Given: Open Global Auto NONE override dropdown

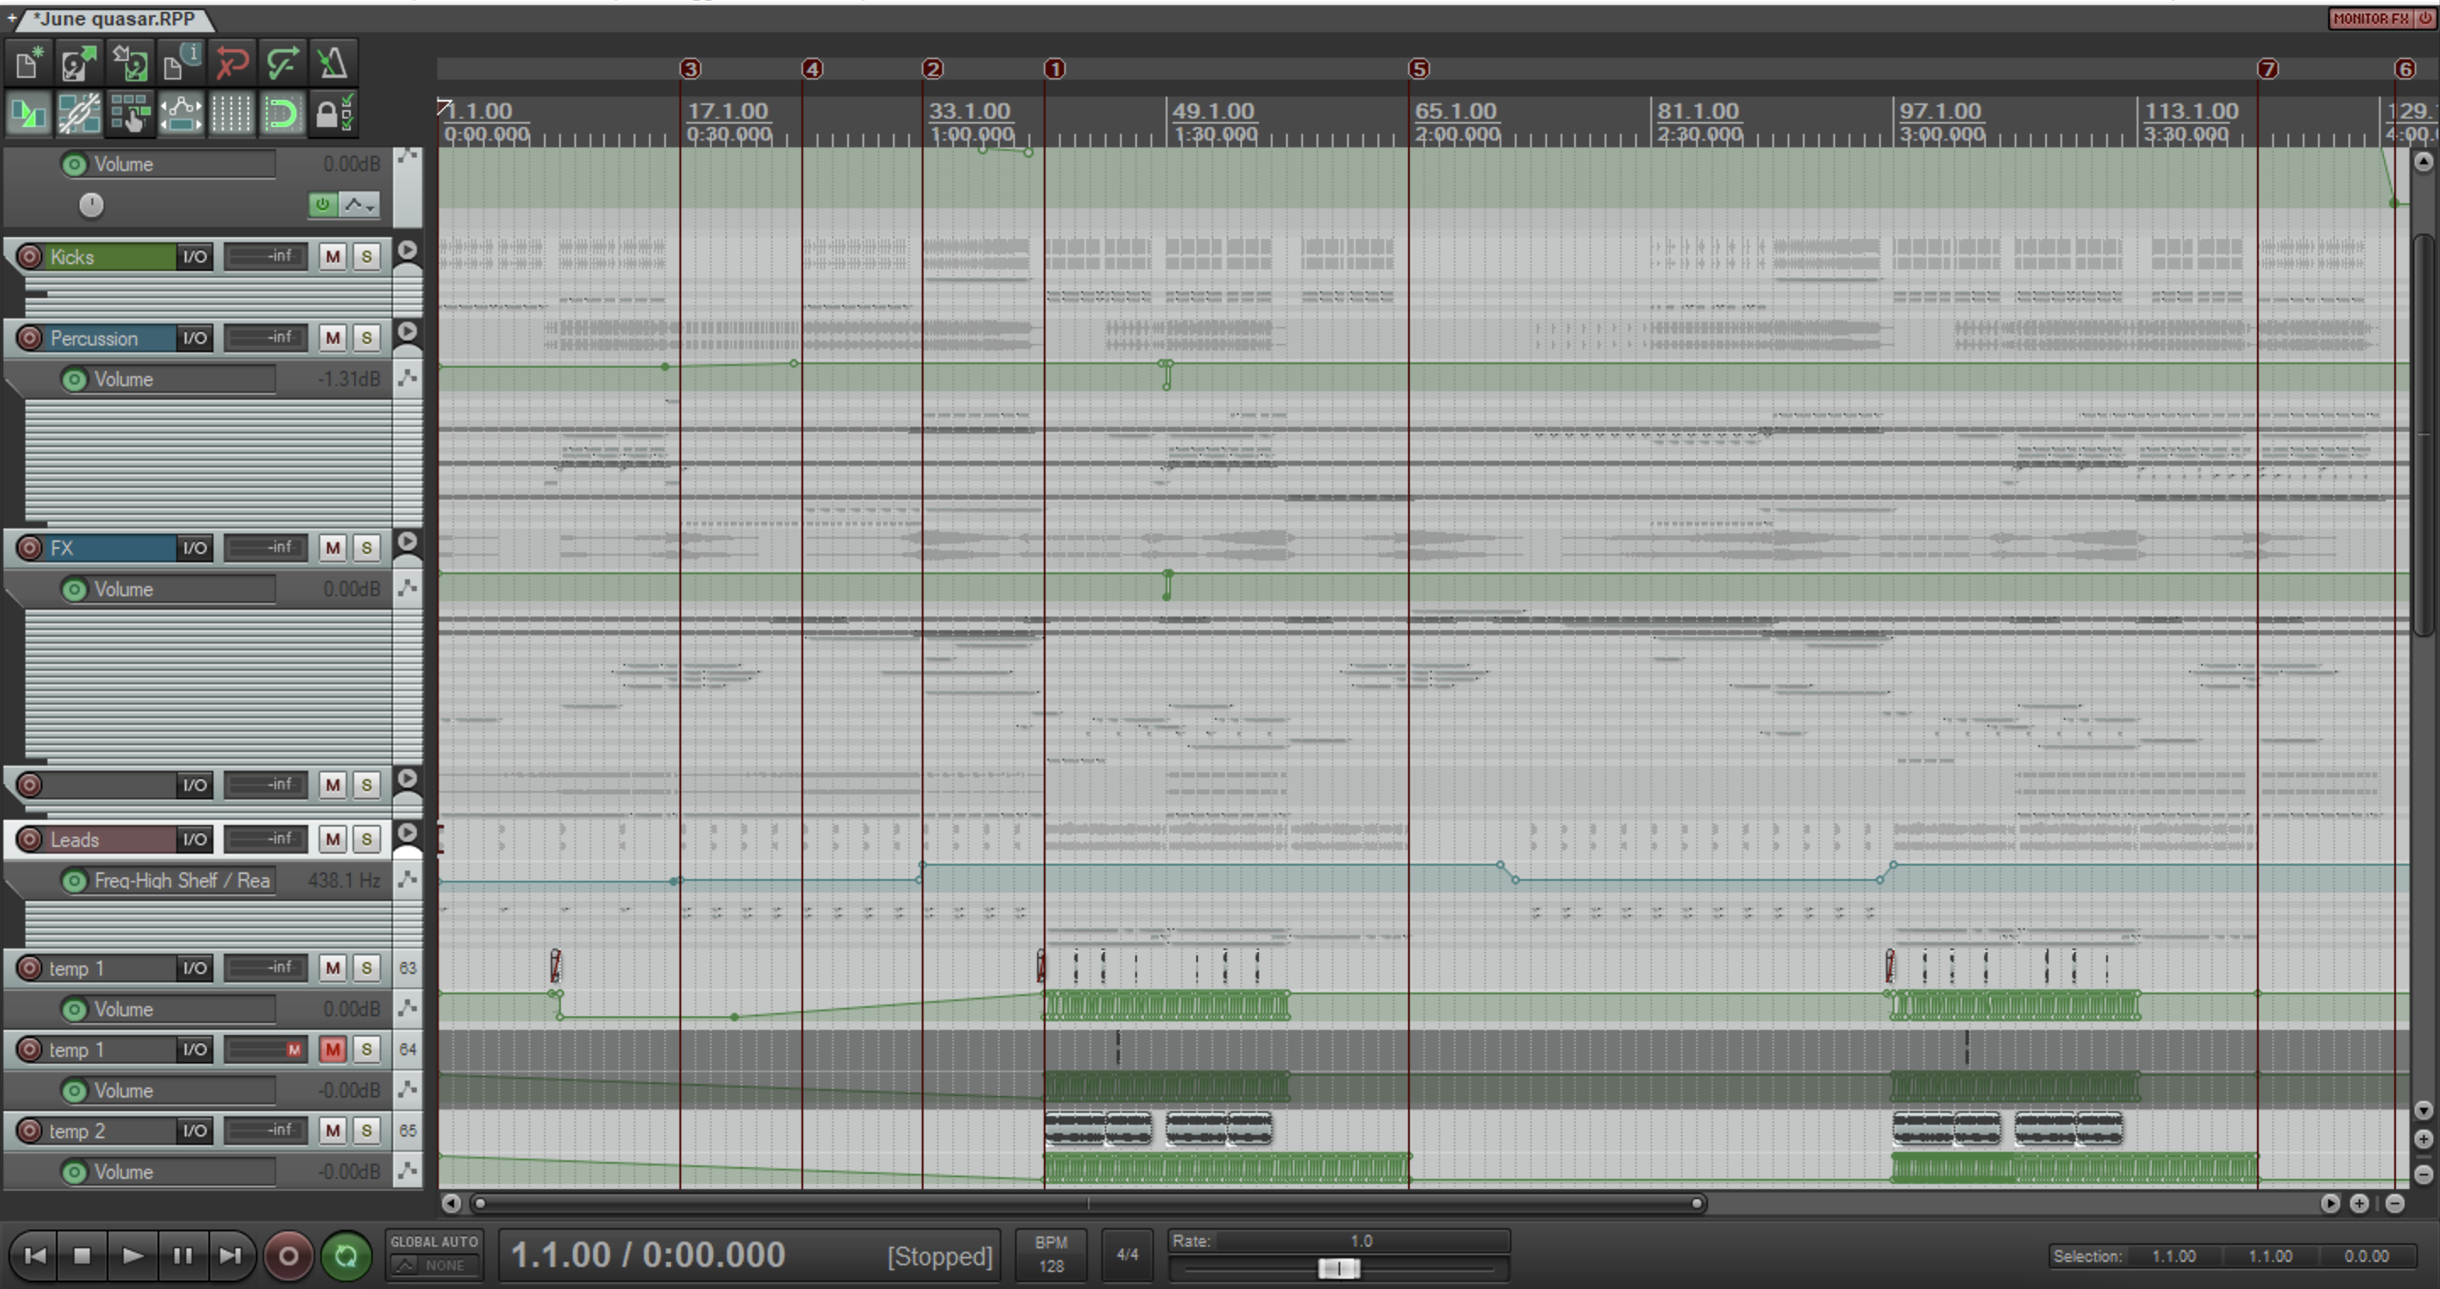Looking at the screenshot, I should click(434, 1265).
